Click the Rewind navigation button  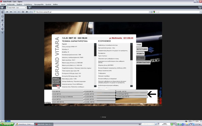click(x=7, y=12)
